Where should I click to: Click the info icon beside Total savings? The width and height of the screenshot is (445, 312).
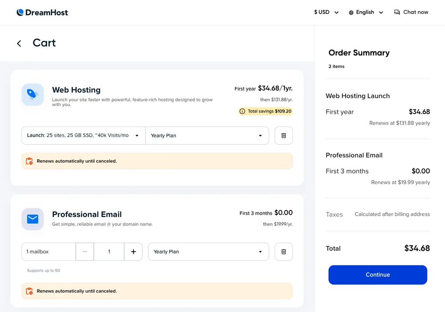point(242,111)
